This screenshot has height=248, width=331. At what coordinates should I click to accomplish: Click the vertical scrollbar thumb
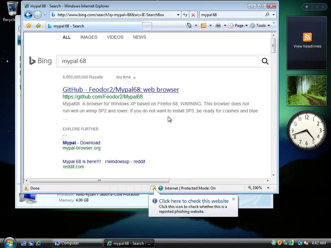273,45
